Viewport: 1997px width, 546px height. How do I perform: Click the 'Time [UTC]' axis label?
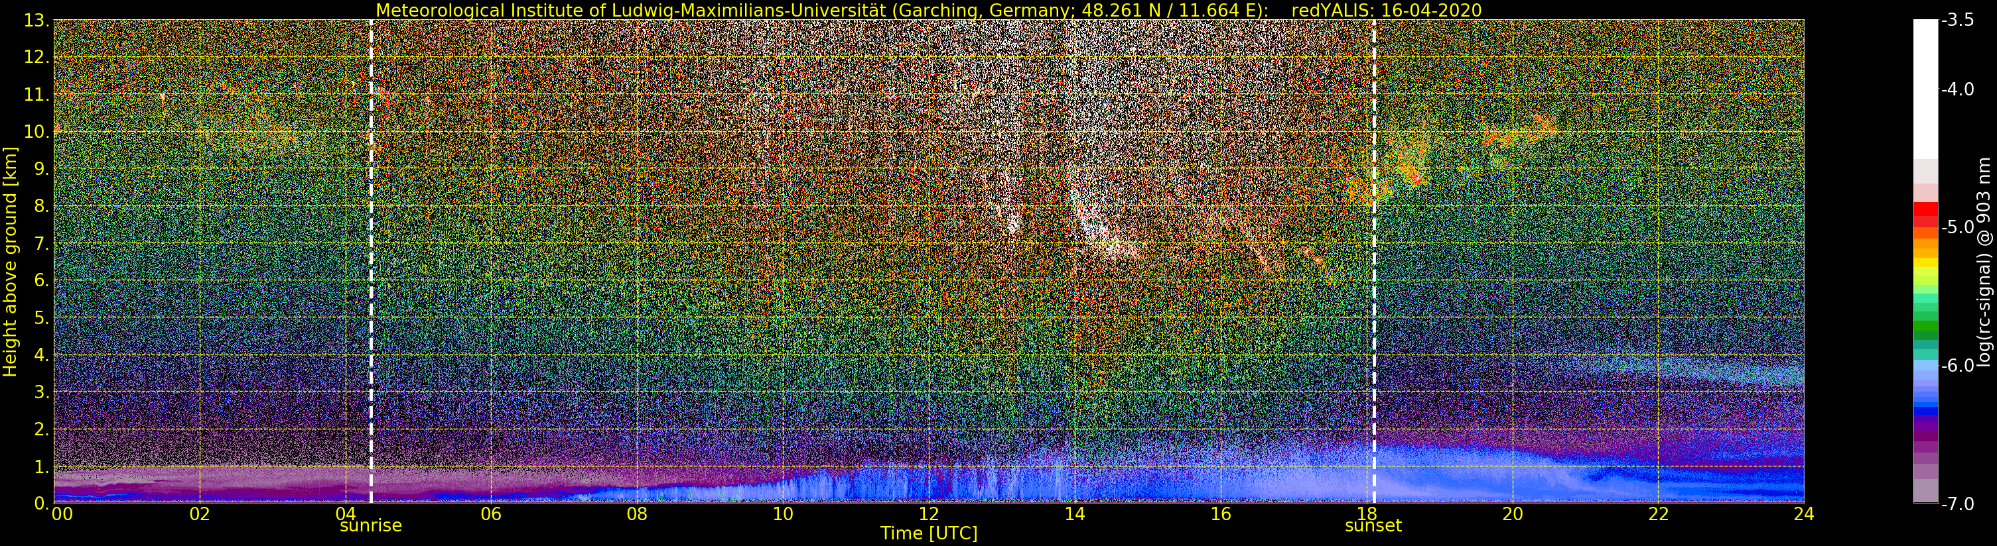click(928, 533)
